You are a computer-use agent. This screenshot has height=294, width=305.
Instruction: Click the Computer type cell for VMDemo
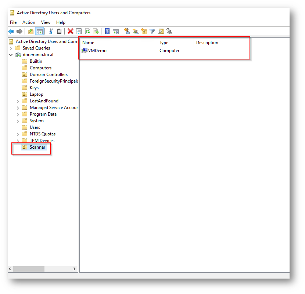tap(169, 51)
